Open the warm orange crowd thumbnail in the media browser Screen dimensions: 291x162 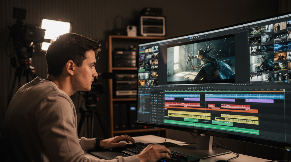pos(280,56)
